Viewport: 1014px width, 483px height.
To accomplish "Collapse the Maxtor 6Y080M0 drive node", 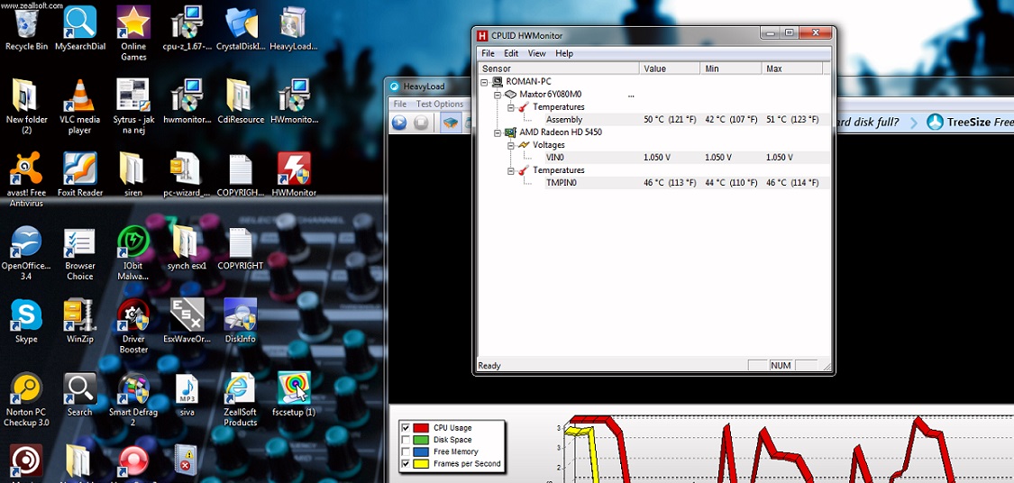I will 498,95.
